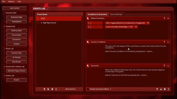Click More Options below the event list
177x99 pixels.
pyautogui.click(x=71, y=89)
